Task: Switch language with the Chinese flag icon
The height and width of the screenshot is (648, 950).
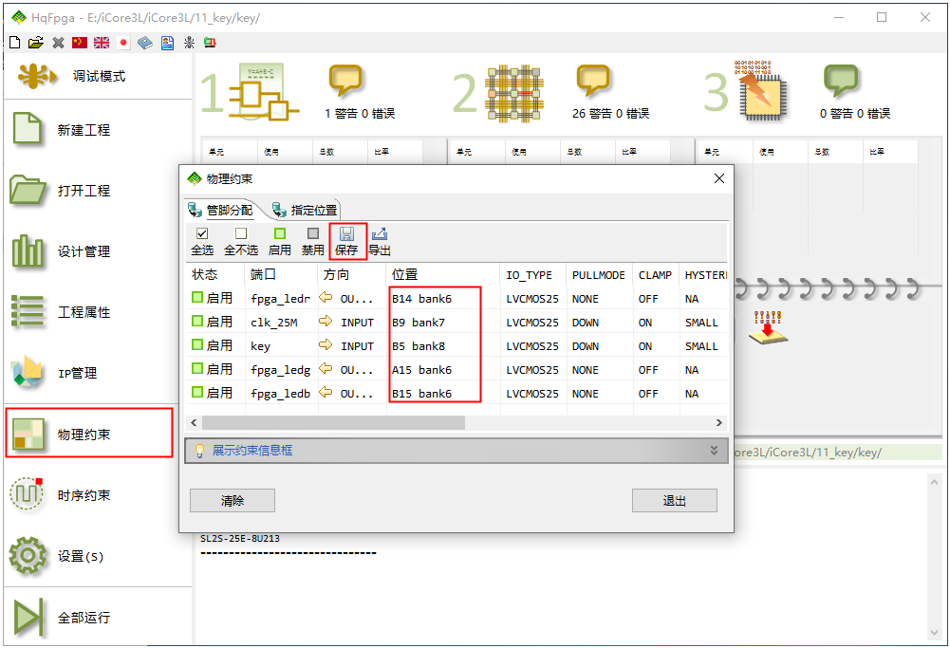Action: (x=80, y=43)
